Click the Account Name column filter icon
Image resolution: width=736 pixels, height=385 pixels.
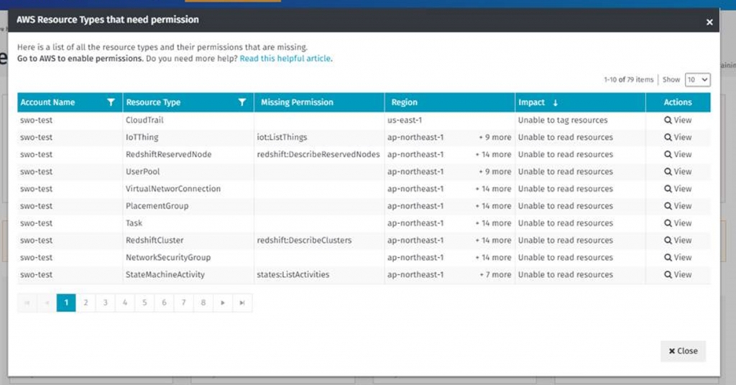click(111, 103)
